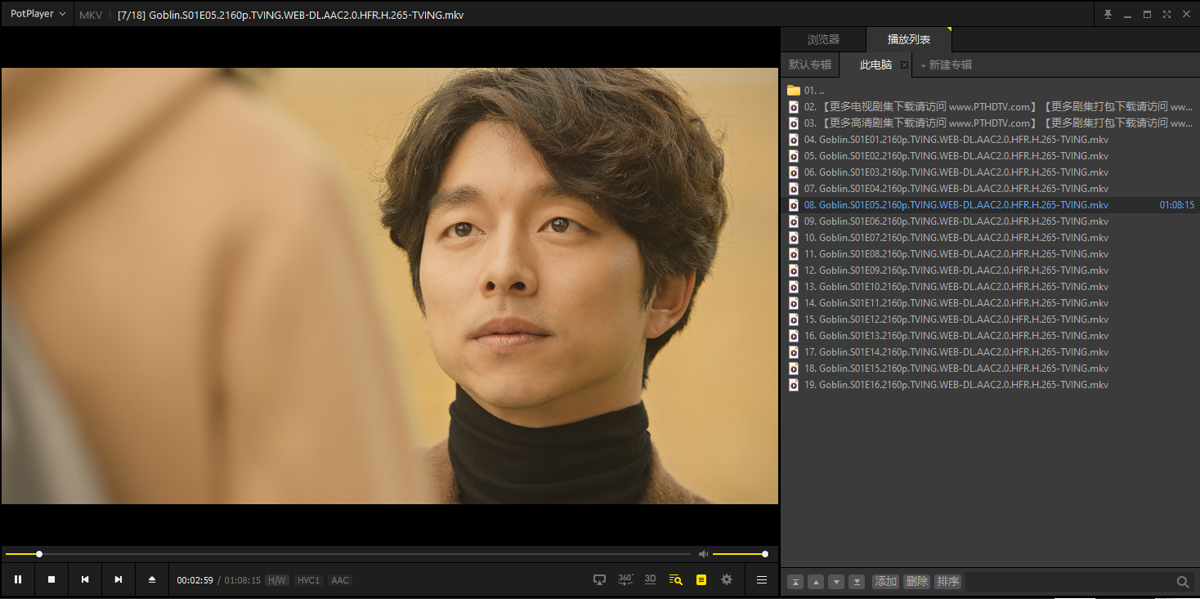
Task: Toggle 3D video mode
Action: pos(651,579)
